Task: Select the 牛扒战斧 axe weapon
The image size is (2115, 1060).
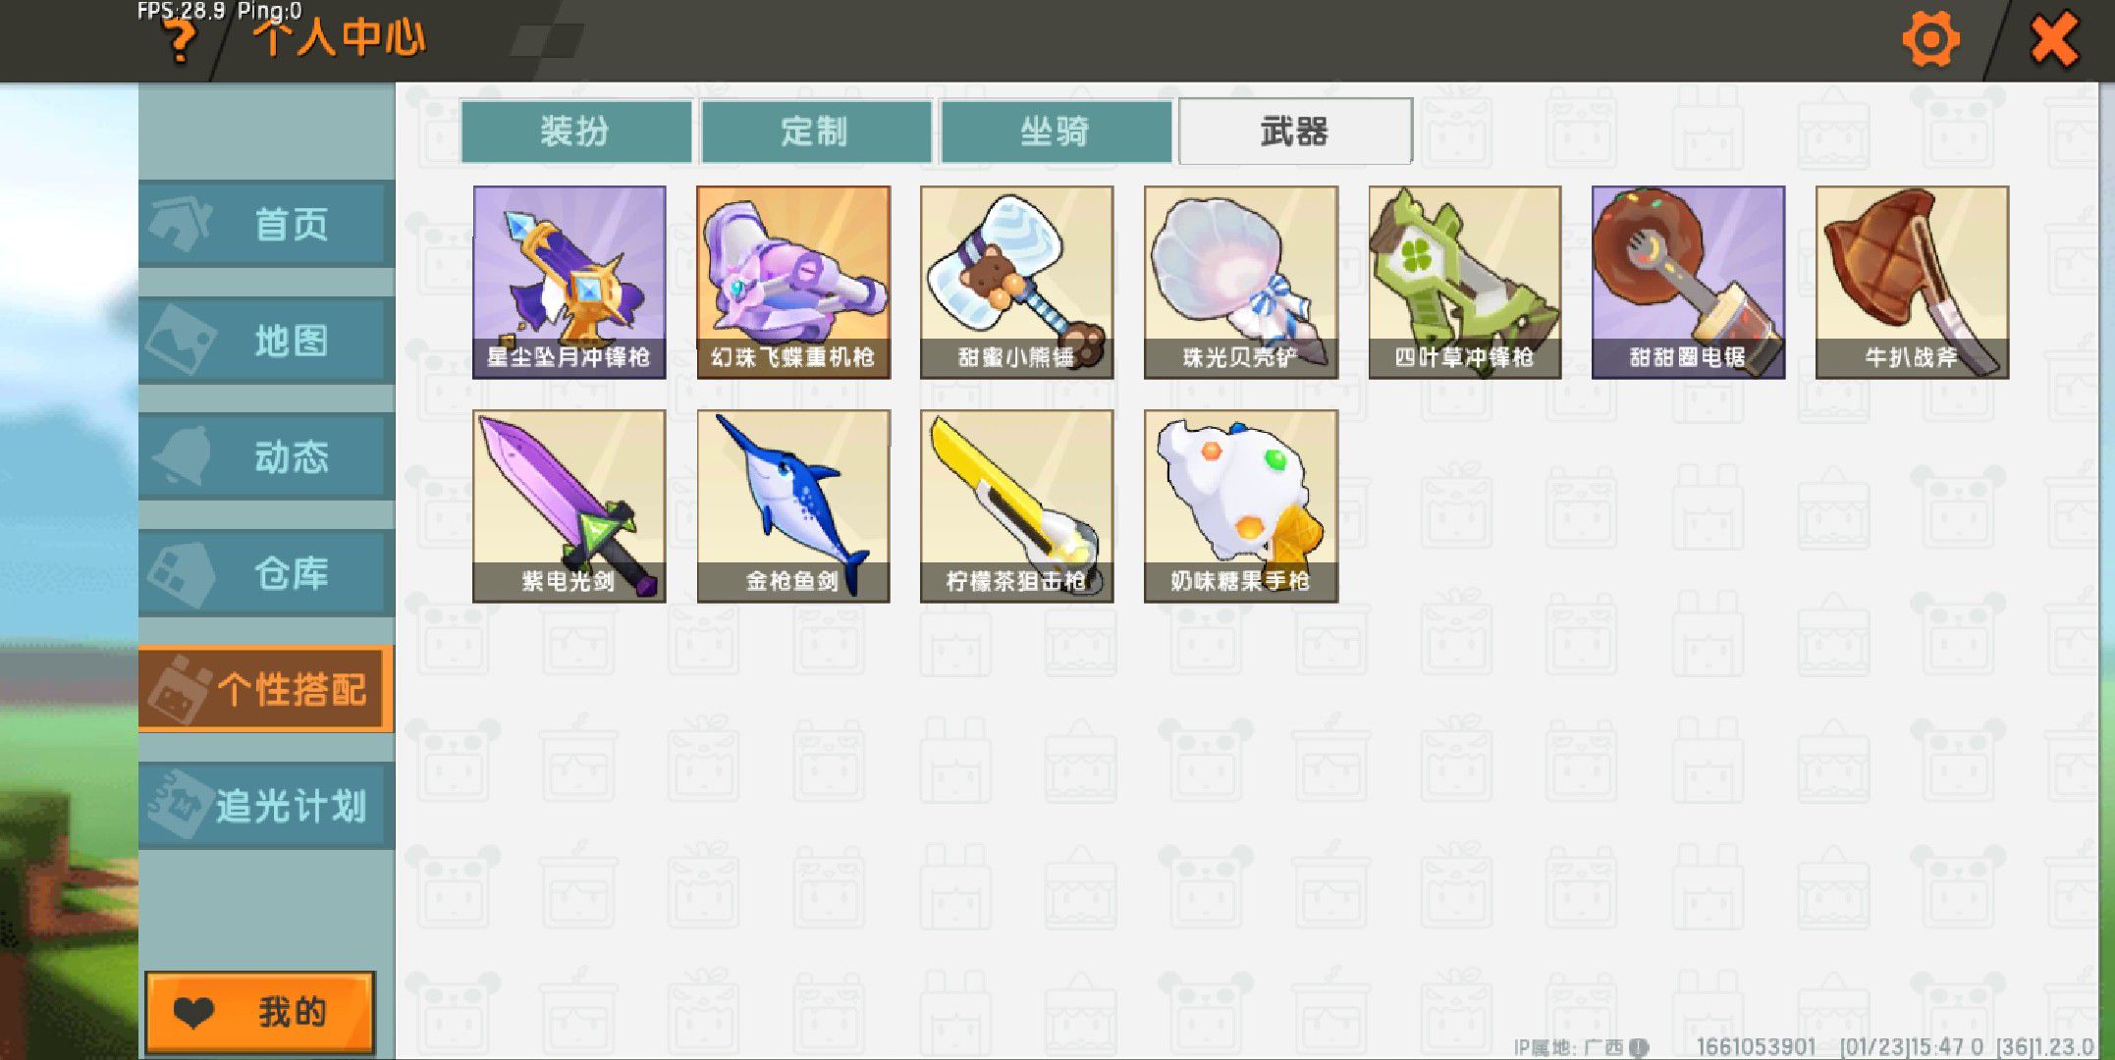Action: [1913, 283]
